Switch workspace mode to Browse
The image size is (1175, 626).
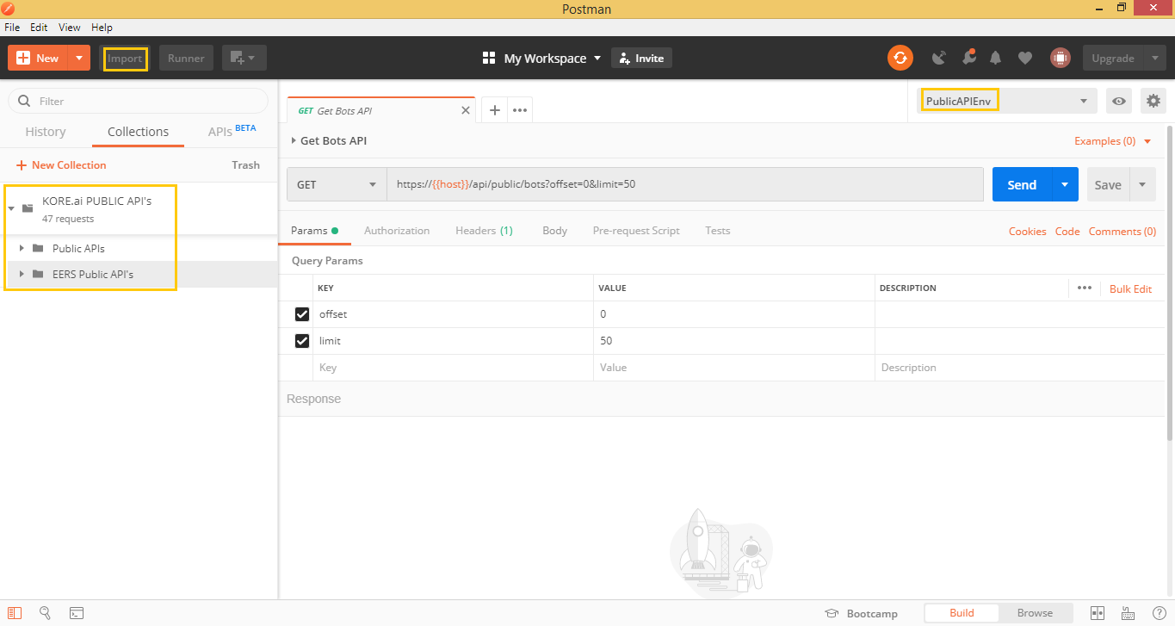coord(1035,613)
